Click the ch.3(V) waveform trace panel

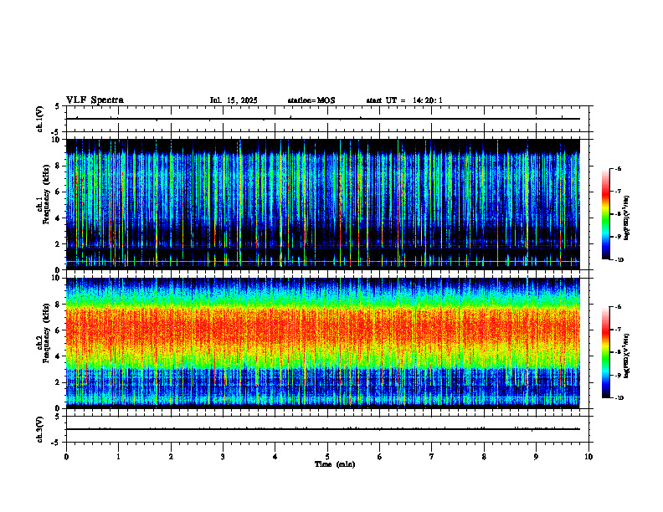(x=327, y=429)
